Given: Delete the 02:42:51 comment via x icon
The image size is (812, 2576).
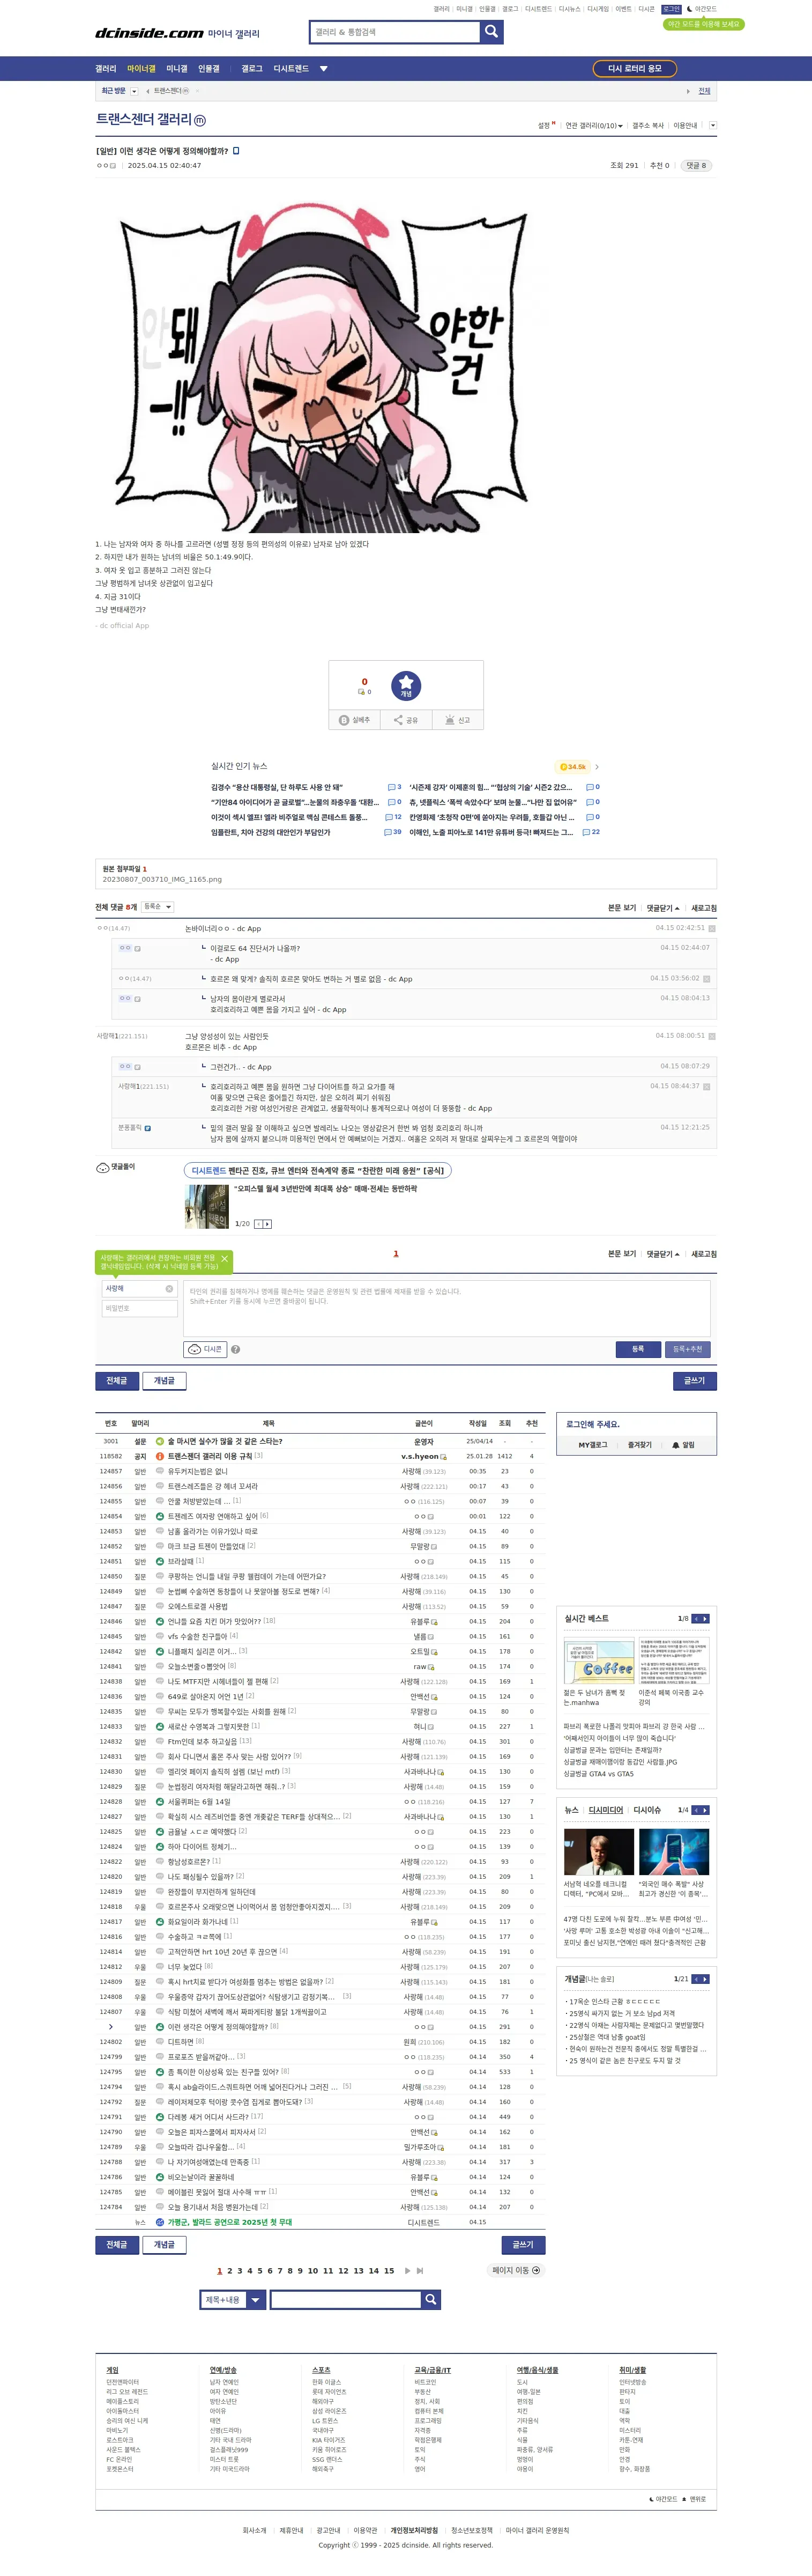Looking at the screenshot, I should coord(712,928).
